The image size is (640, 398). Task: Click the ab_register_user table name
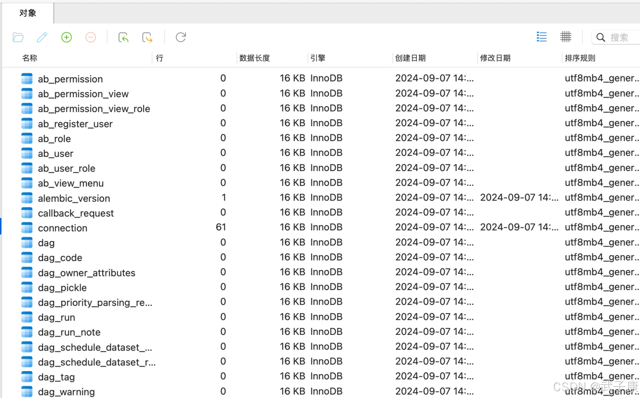75,124
